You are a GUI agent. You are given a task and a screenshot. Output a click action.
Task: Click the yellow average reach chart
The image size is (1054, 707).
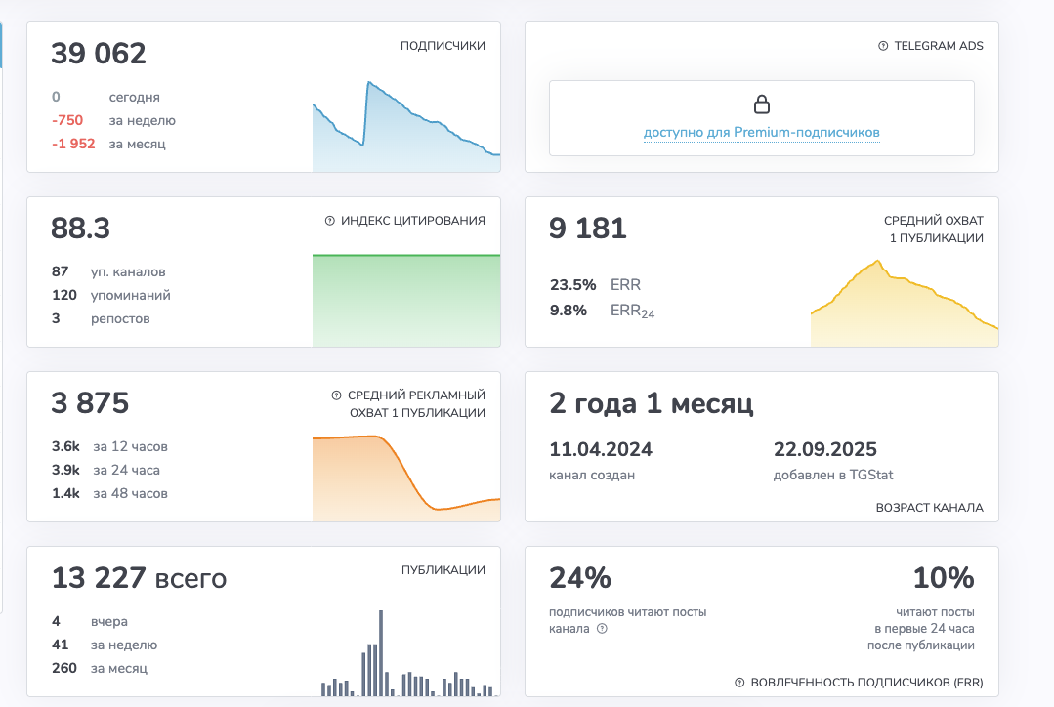coord(905,303)
